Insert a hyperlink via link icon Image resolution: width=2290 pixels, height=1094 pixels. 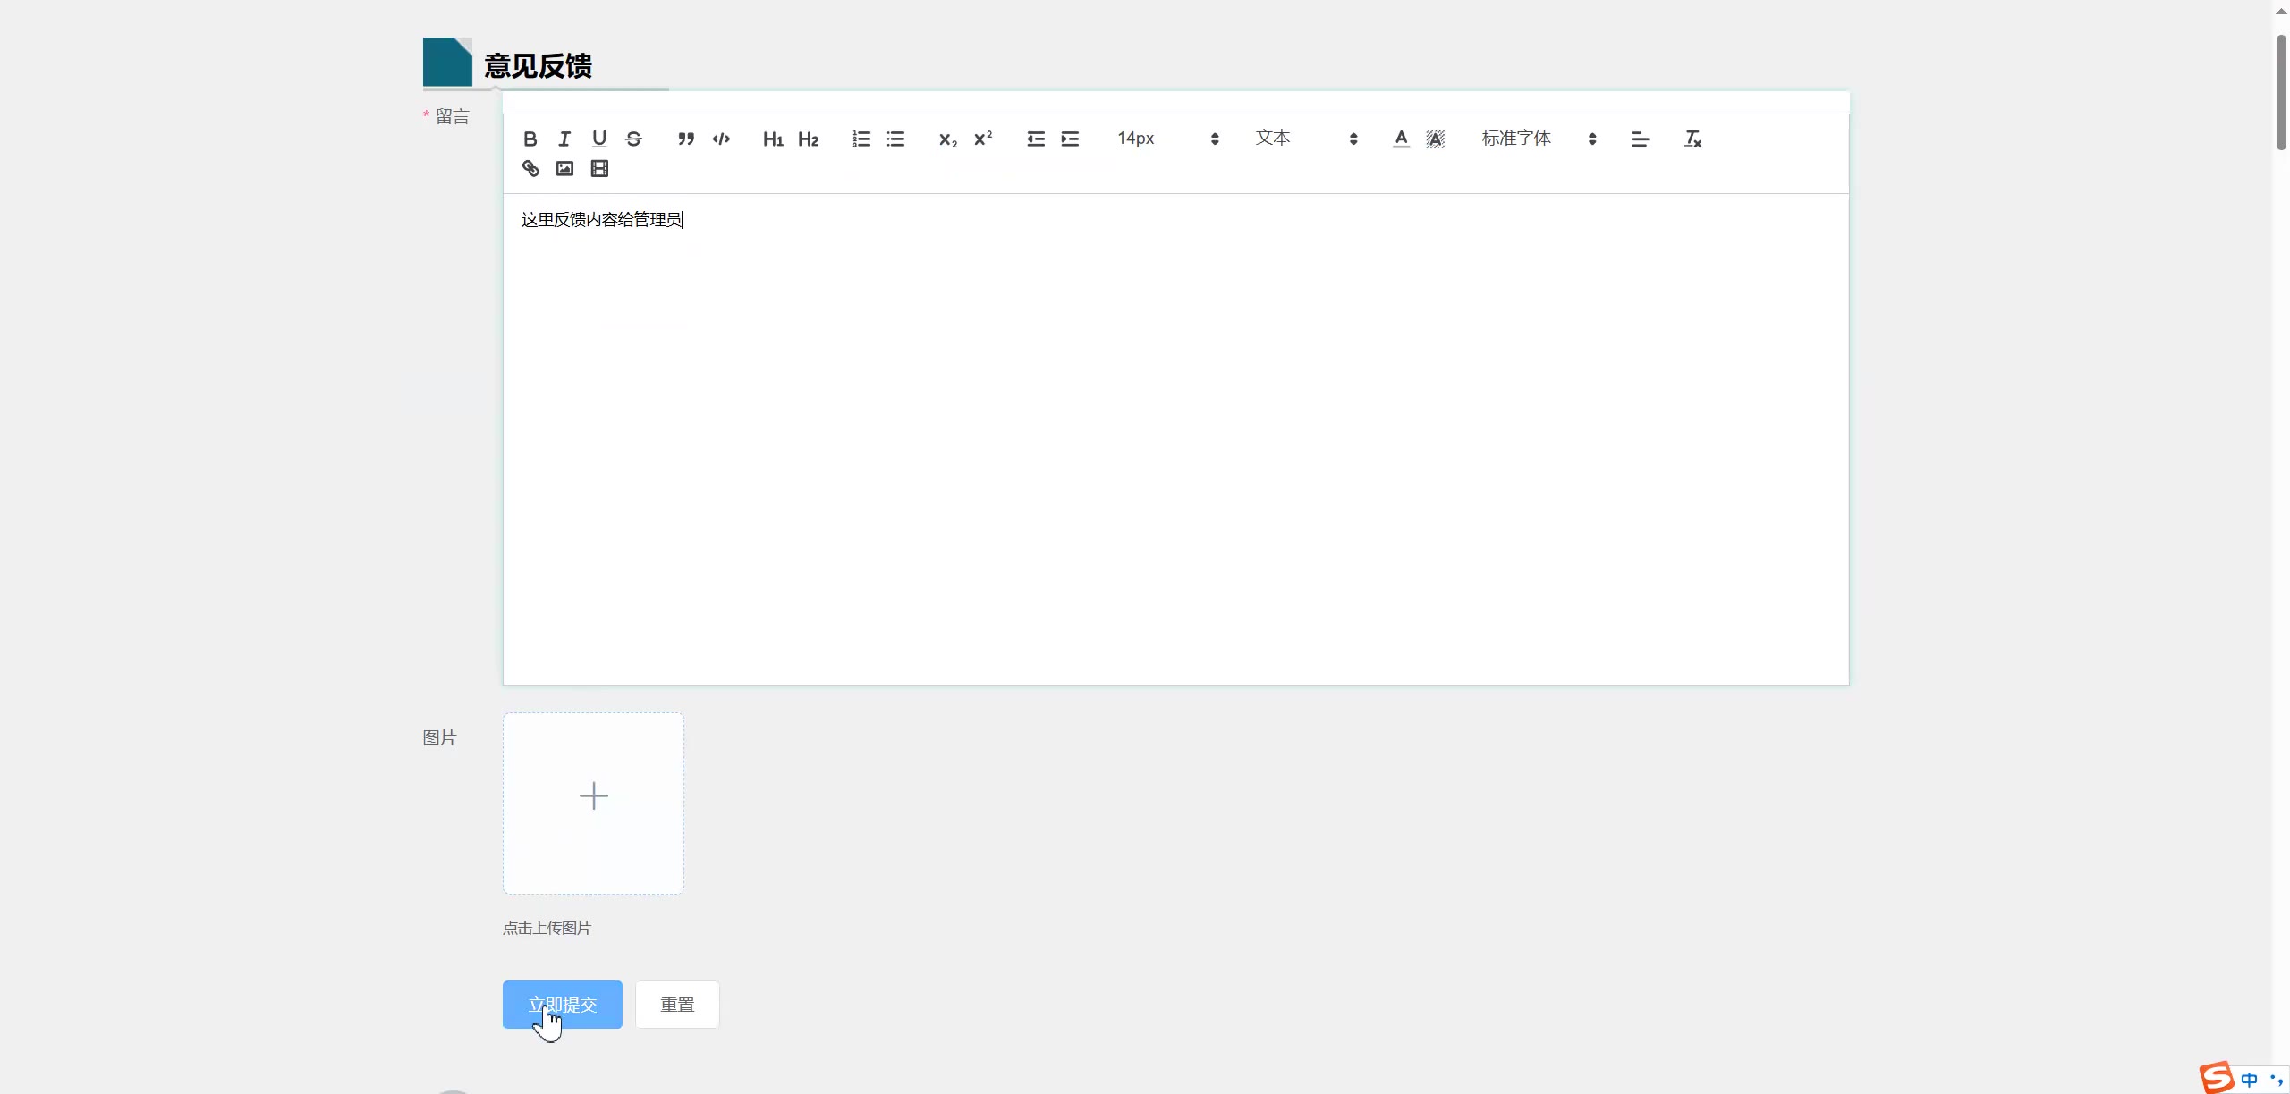tap(530, 169)
